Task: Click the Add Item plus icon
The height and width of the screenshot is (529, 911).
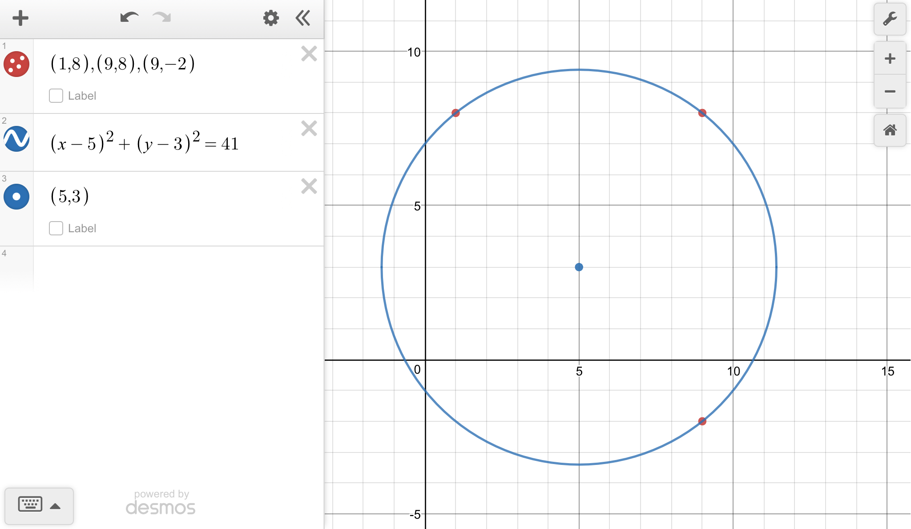Action: point(20,18)
